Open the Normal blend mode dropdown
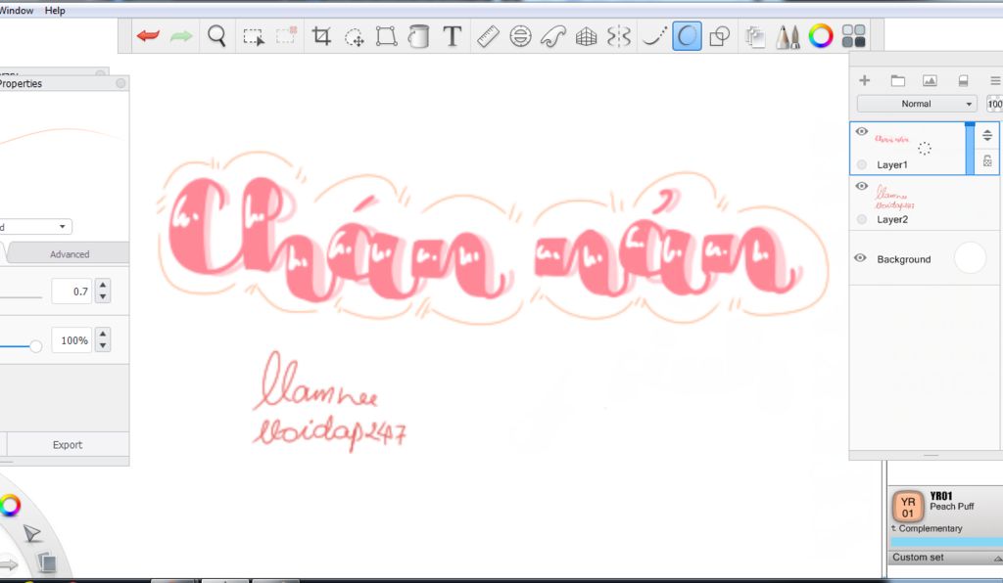The width and height of the screenshot is (1003, 583). coord(917,104)
